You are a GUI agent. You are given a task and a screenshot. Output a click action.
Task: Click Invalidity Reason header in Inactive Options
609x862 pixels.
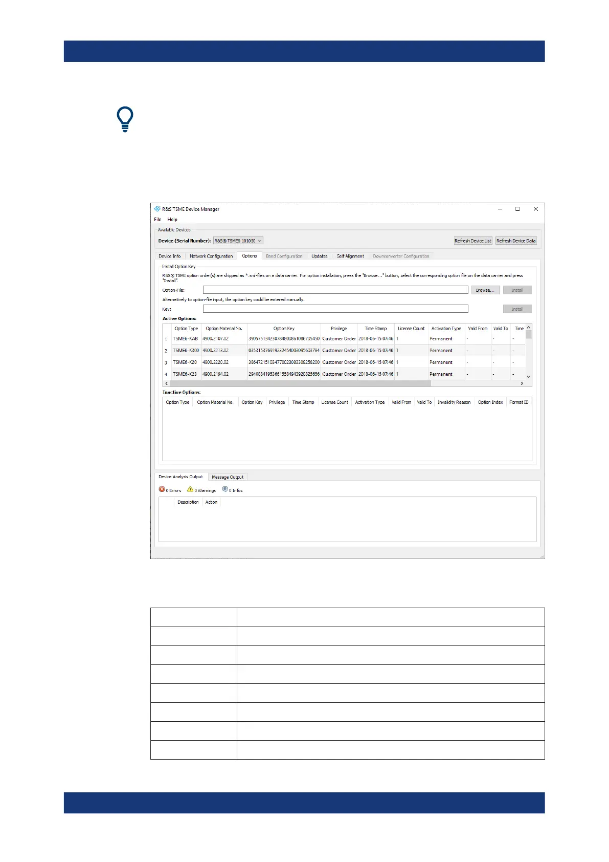pyautogui.click(x=454, y=402)
